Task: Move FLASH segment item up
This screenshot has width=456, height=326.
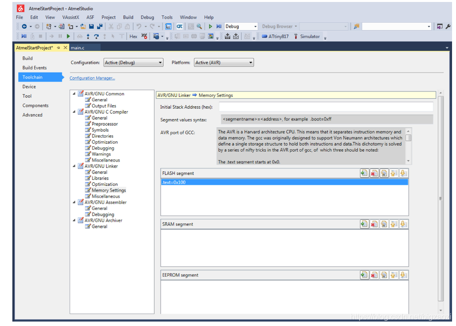Action: pos(393,173)
